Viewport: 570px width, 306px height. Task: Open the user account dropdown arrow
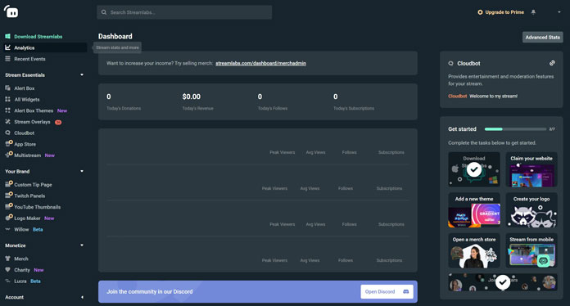tap(559, 12)
